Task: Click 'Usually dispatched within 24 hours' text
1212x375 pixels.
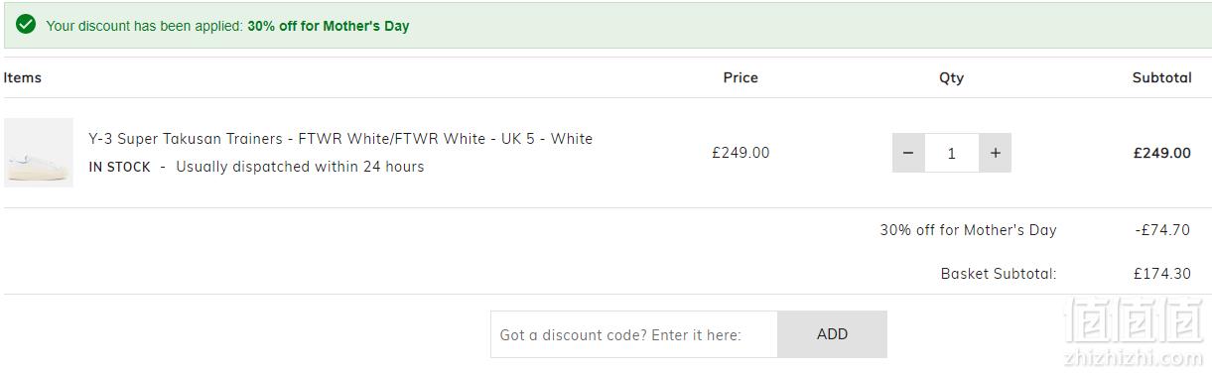Action: coord(300,167)
